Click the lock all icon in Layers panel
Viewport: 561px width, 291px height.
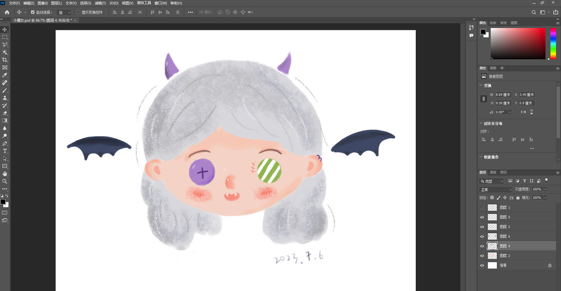(518, 198)
